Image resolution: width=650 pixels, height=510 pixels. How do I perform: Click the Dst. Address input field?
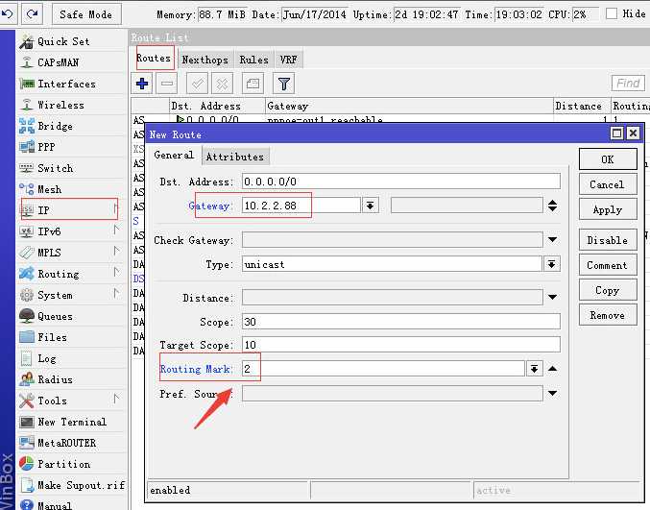point(401,182)
